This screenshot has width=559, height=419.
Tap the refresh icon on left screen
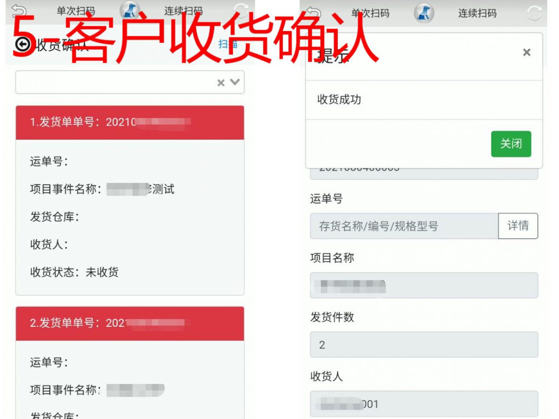(x=241, y=10)
